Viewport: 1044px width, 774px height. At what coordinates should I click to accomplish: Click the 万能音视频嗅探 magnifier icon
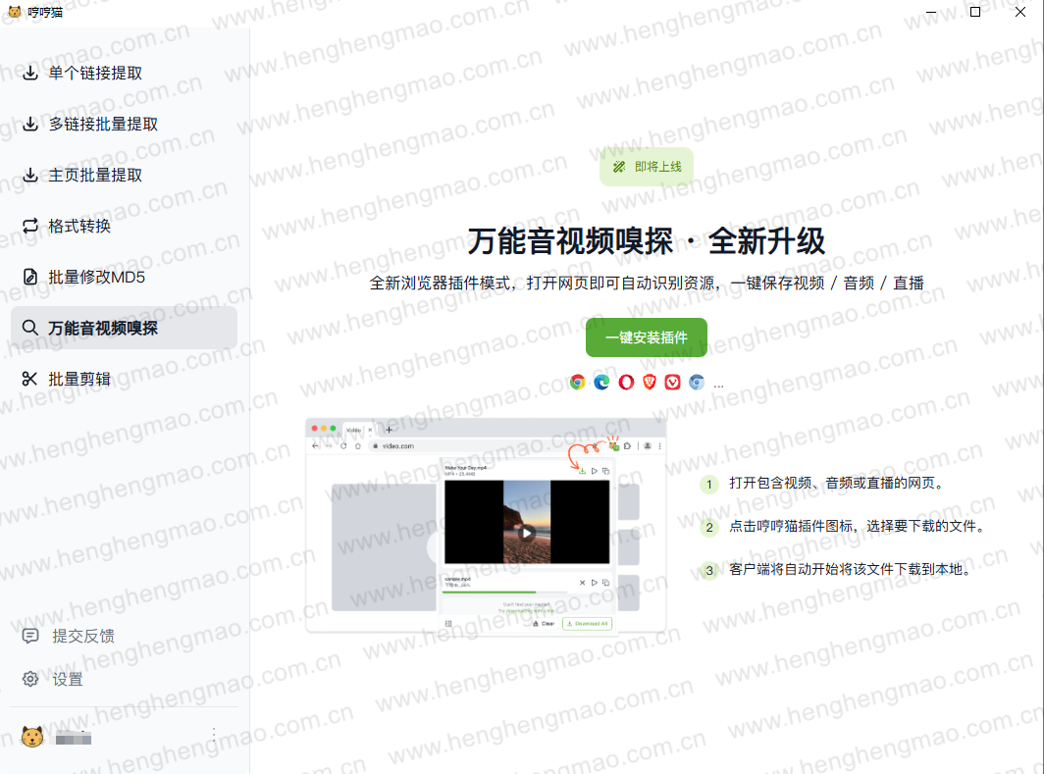[30, 329]
